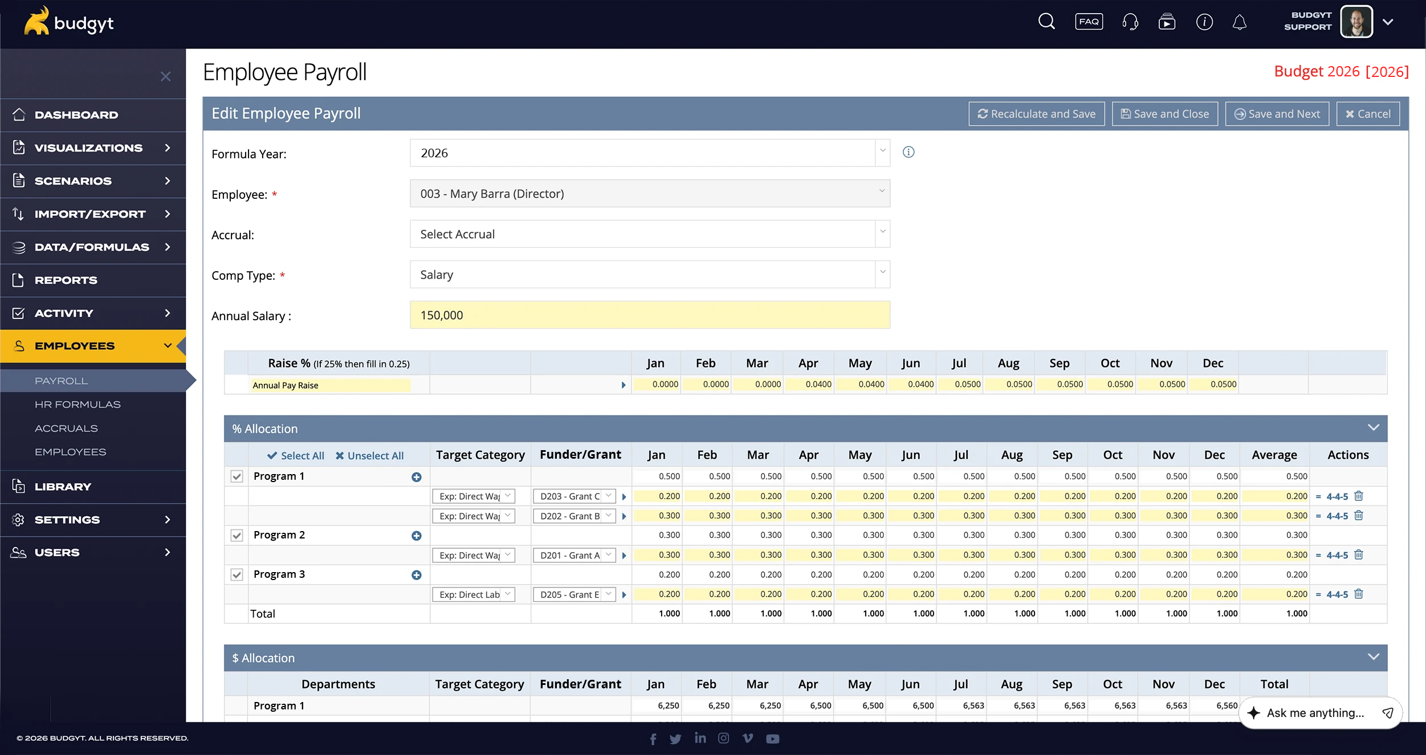Screen dimensions: 1426x755
Task: Open the notifications bell icon
Action: (x=1239, y=22)
